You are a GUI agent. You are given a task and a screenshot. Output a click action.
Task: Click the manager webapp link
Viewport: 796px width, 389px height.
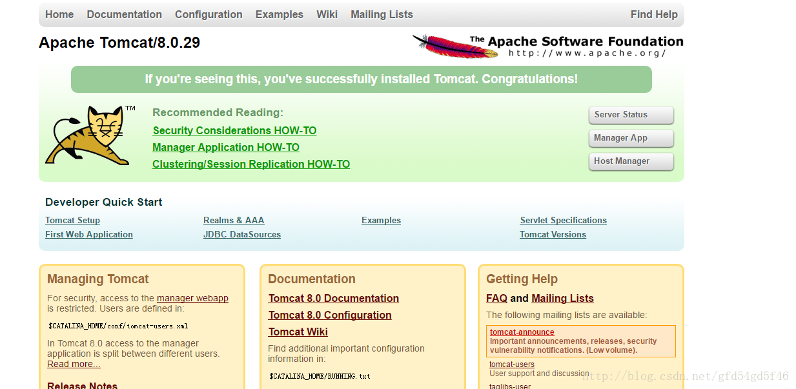(x=192, y=298)
